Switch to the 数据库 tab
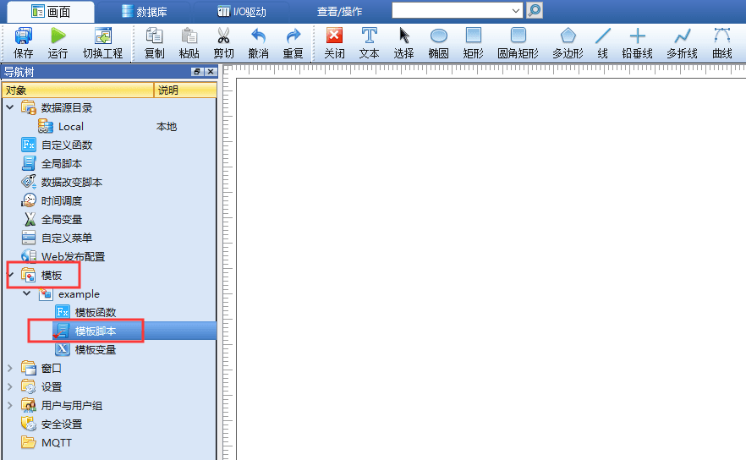 [144, 12]
